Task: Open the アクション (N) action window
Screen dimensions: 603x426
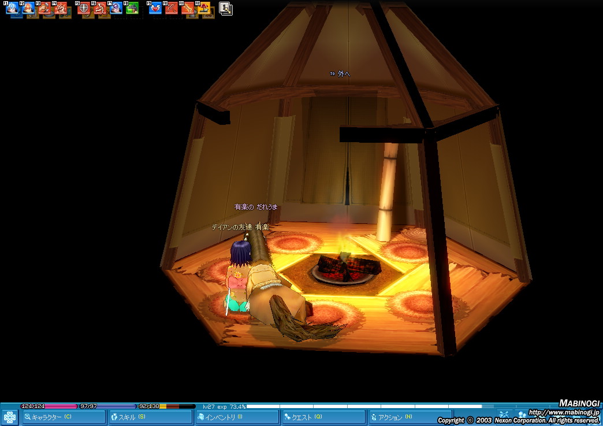Action: point(410,417)
